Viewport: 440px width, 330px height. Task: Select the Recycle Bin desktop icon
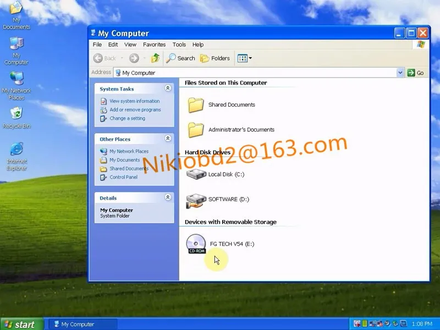[16, 118]
